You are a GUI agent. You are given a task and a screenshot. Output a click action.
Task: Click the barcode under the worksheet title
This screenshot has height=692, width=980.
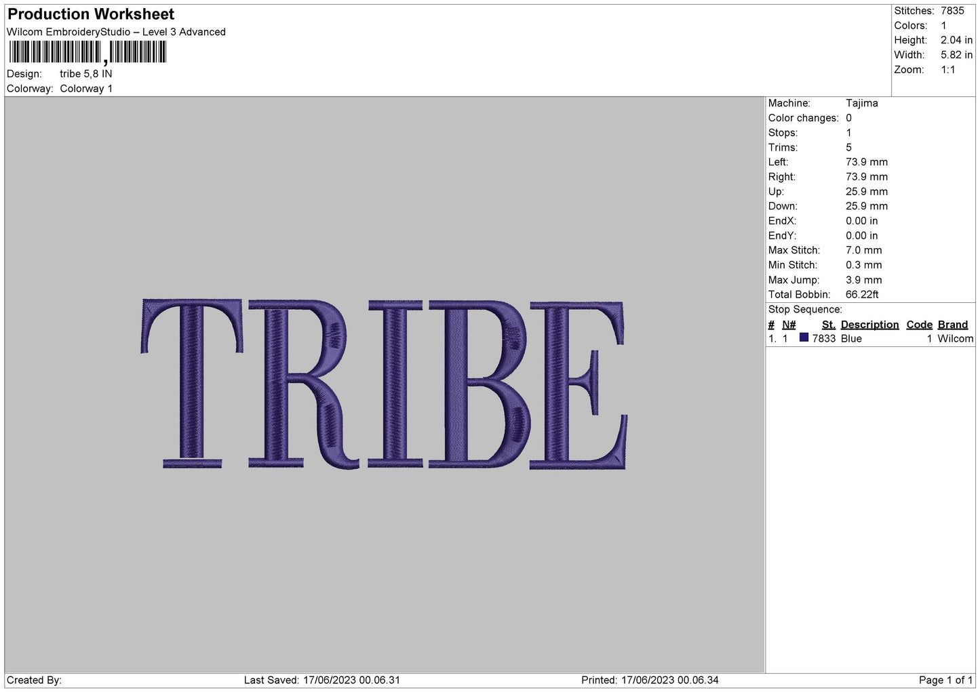[87, 52]
